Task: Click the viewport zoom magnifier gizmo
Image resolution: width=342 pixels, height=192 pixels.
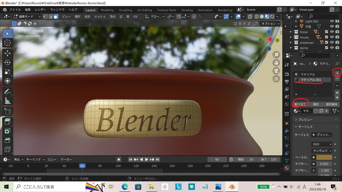Action: tap(276, 55)
